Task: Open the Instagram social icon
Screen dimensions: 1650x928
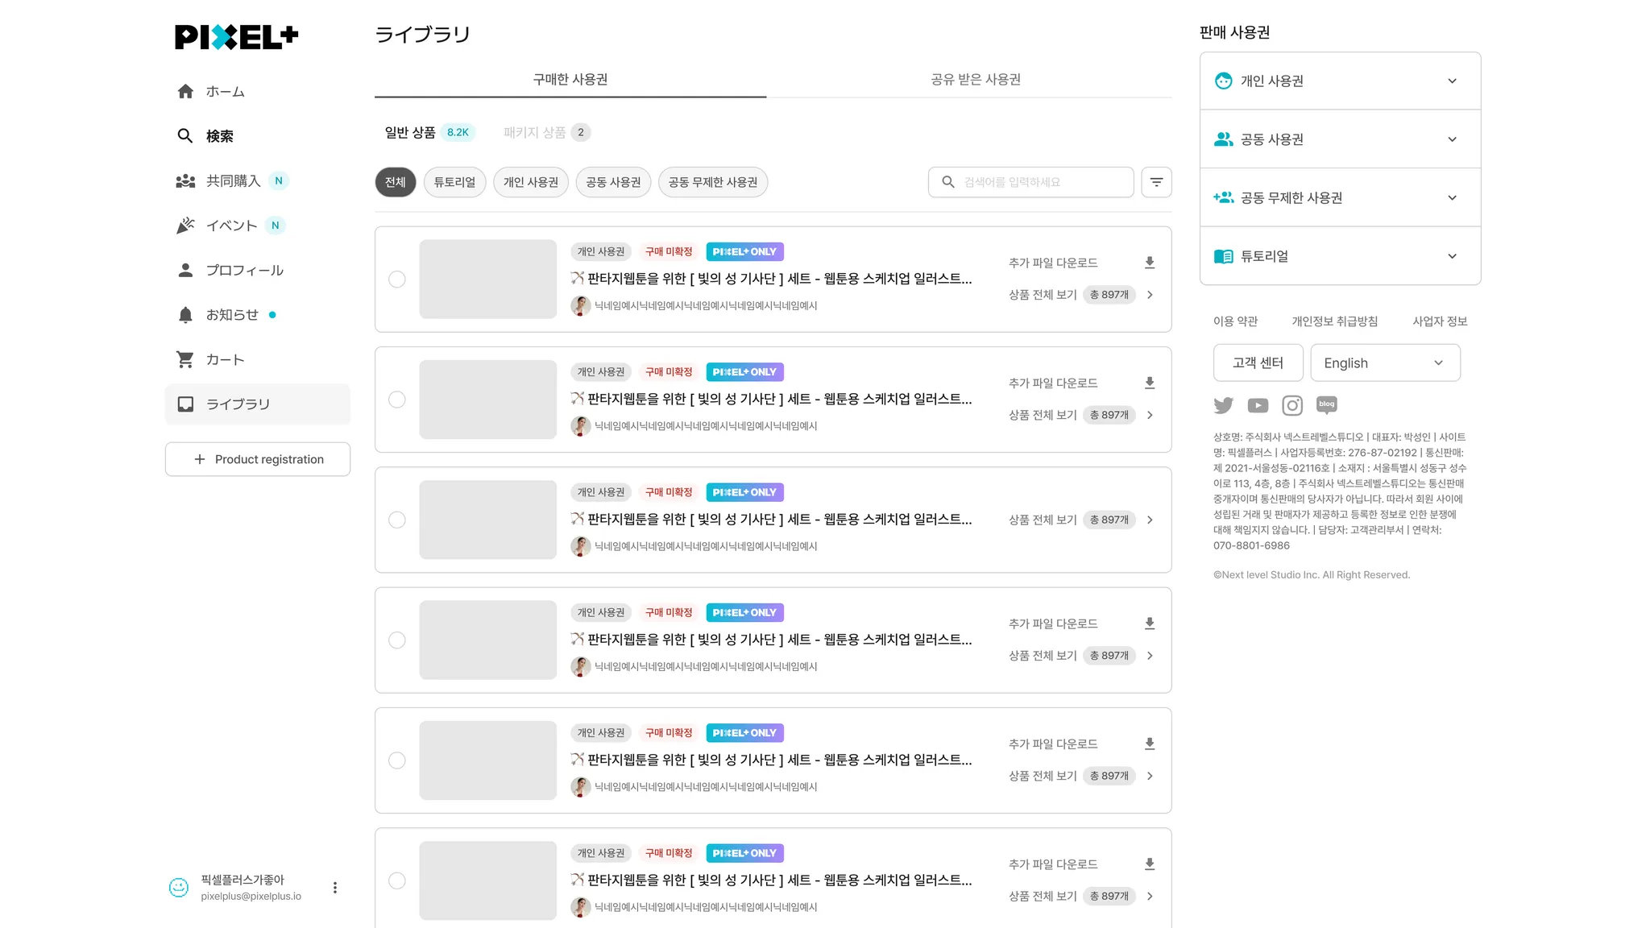Action: [1292, 405]
